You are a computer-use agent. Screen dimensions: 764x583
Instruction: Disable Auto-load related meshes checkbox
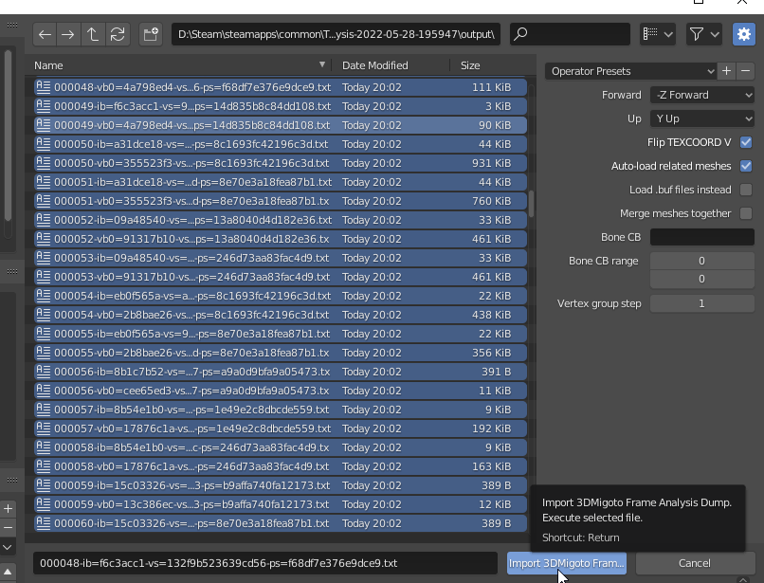click(745, 166)
